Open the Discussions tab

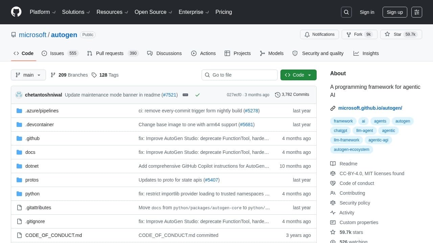tap(164, 53)
